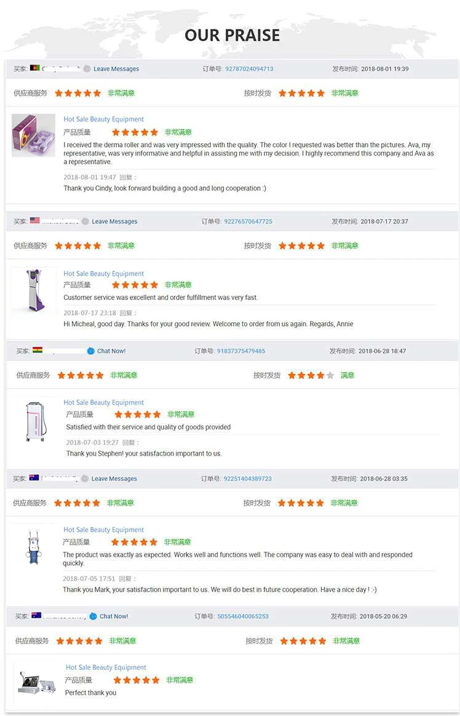Viewport: 460px width, 716px height.
Task: Click the Afghanistan flag icon of first buyer
Action: (34, 68)
